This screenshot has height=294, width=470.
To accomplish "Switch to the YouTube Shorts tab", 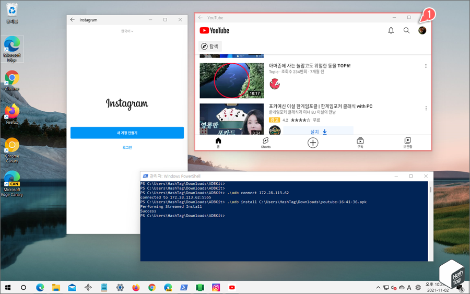I will (x=266, y=143).
